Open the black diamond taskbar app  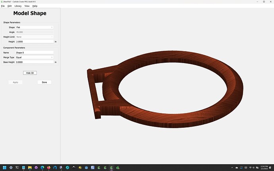pyautogui.click(x=74, y=168)
